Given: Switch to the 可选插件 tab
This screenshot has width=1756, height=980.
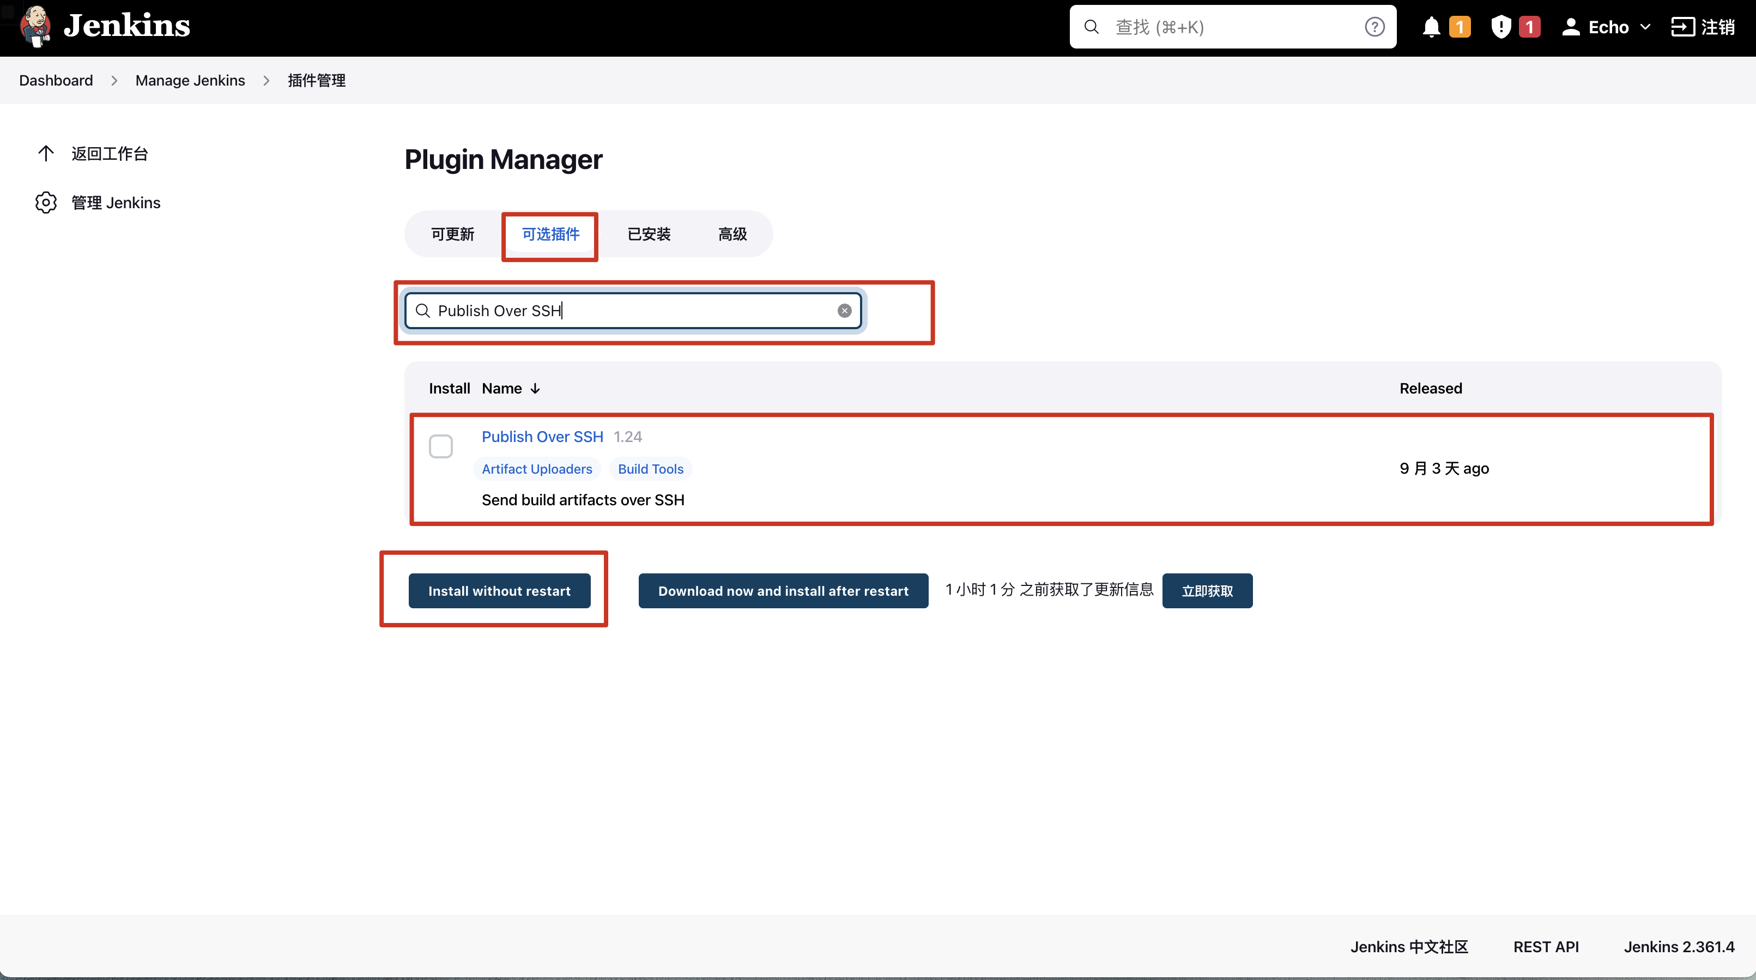Looking at the screenshot, I should pyautogui.click(x=551, y=234).
